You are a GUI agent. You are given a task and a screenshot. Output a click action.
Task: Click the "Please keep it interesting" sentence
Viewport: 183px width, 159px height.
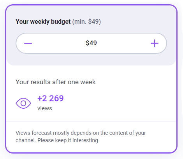pyautogui.click(x=68, y=140)
